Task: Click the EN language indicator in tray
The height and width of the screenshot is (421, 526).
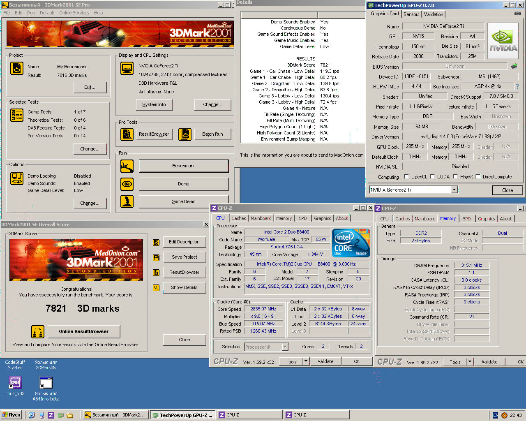Action: 496,415
